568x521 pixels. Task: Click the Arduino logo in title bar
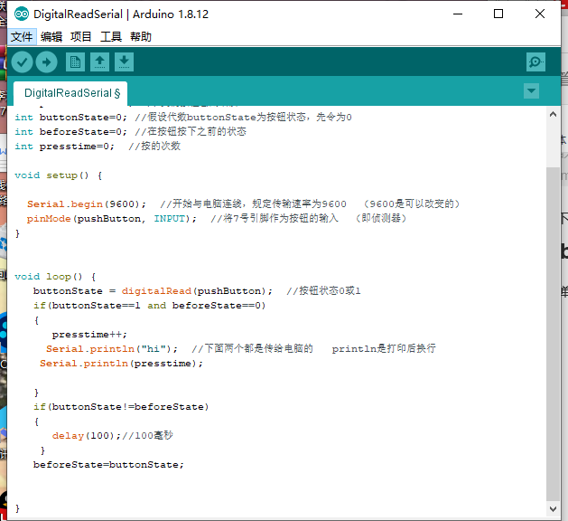(22, 14)
